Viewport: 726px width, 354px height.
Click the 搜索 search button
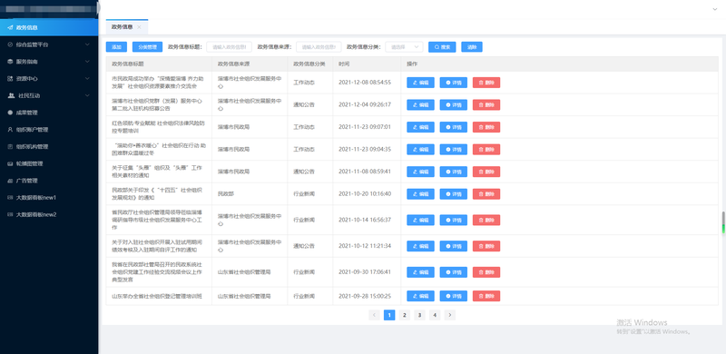point(442,47)
